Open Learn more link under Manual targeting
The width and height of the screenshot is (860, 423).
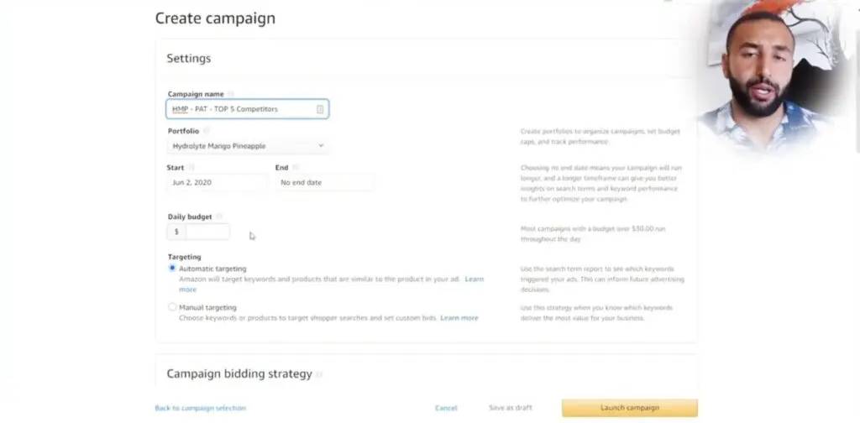coord(459,318)
